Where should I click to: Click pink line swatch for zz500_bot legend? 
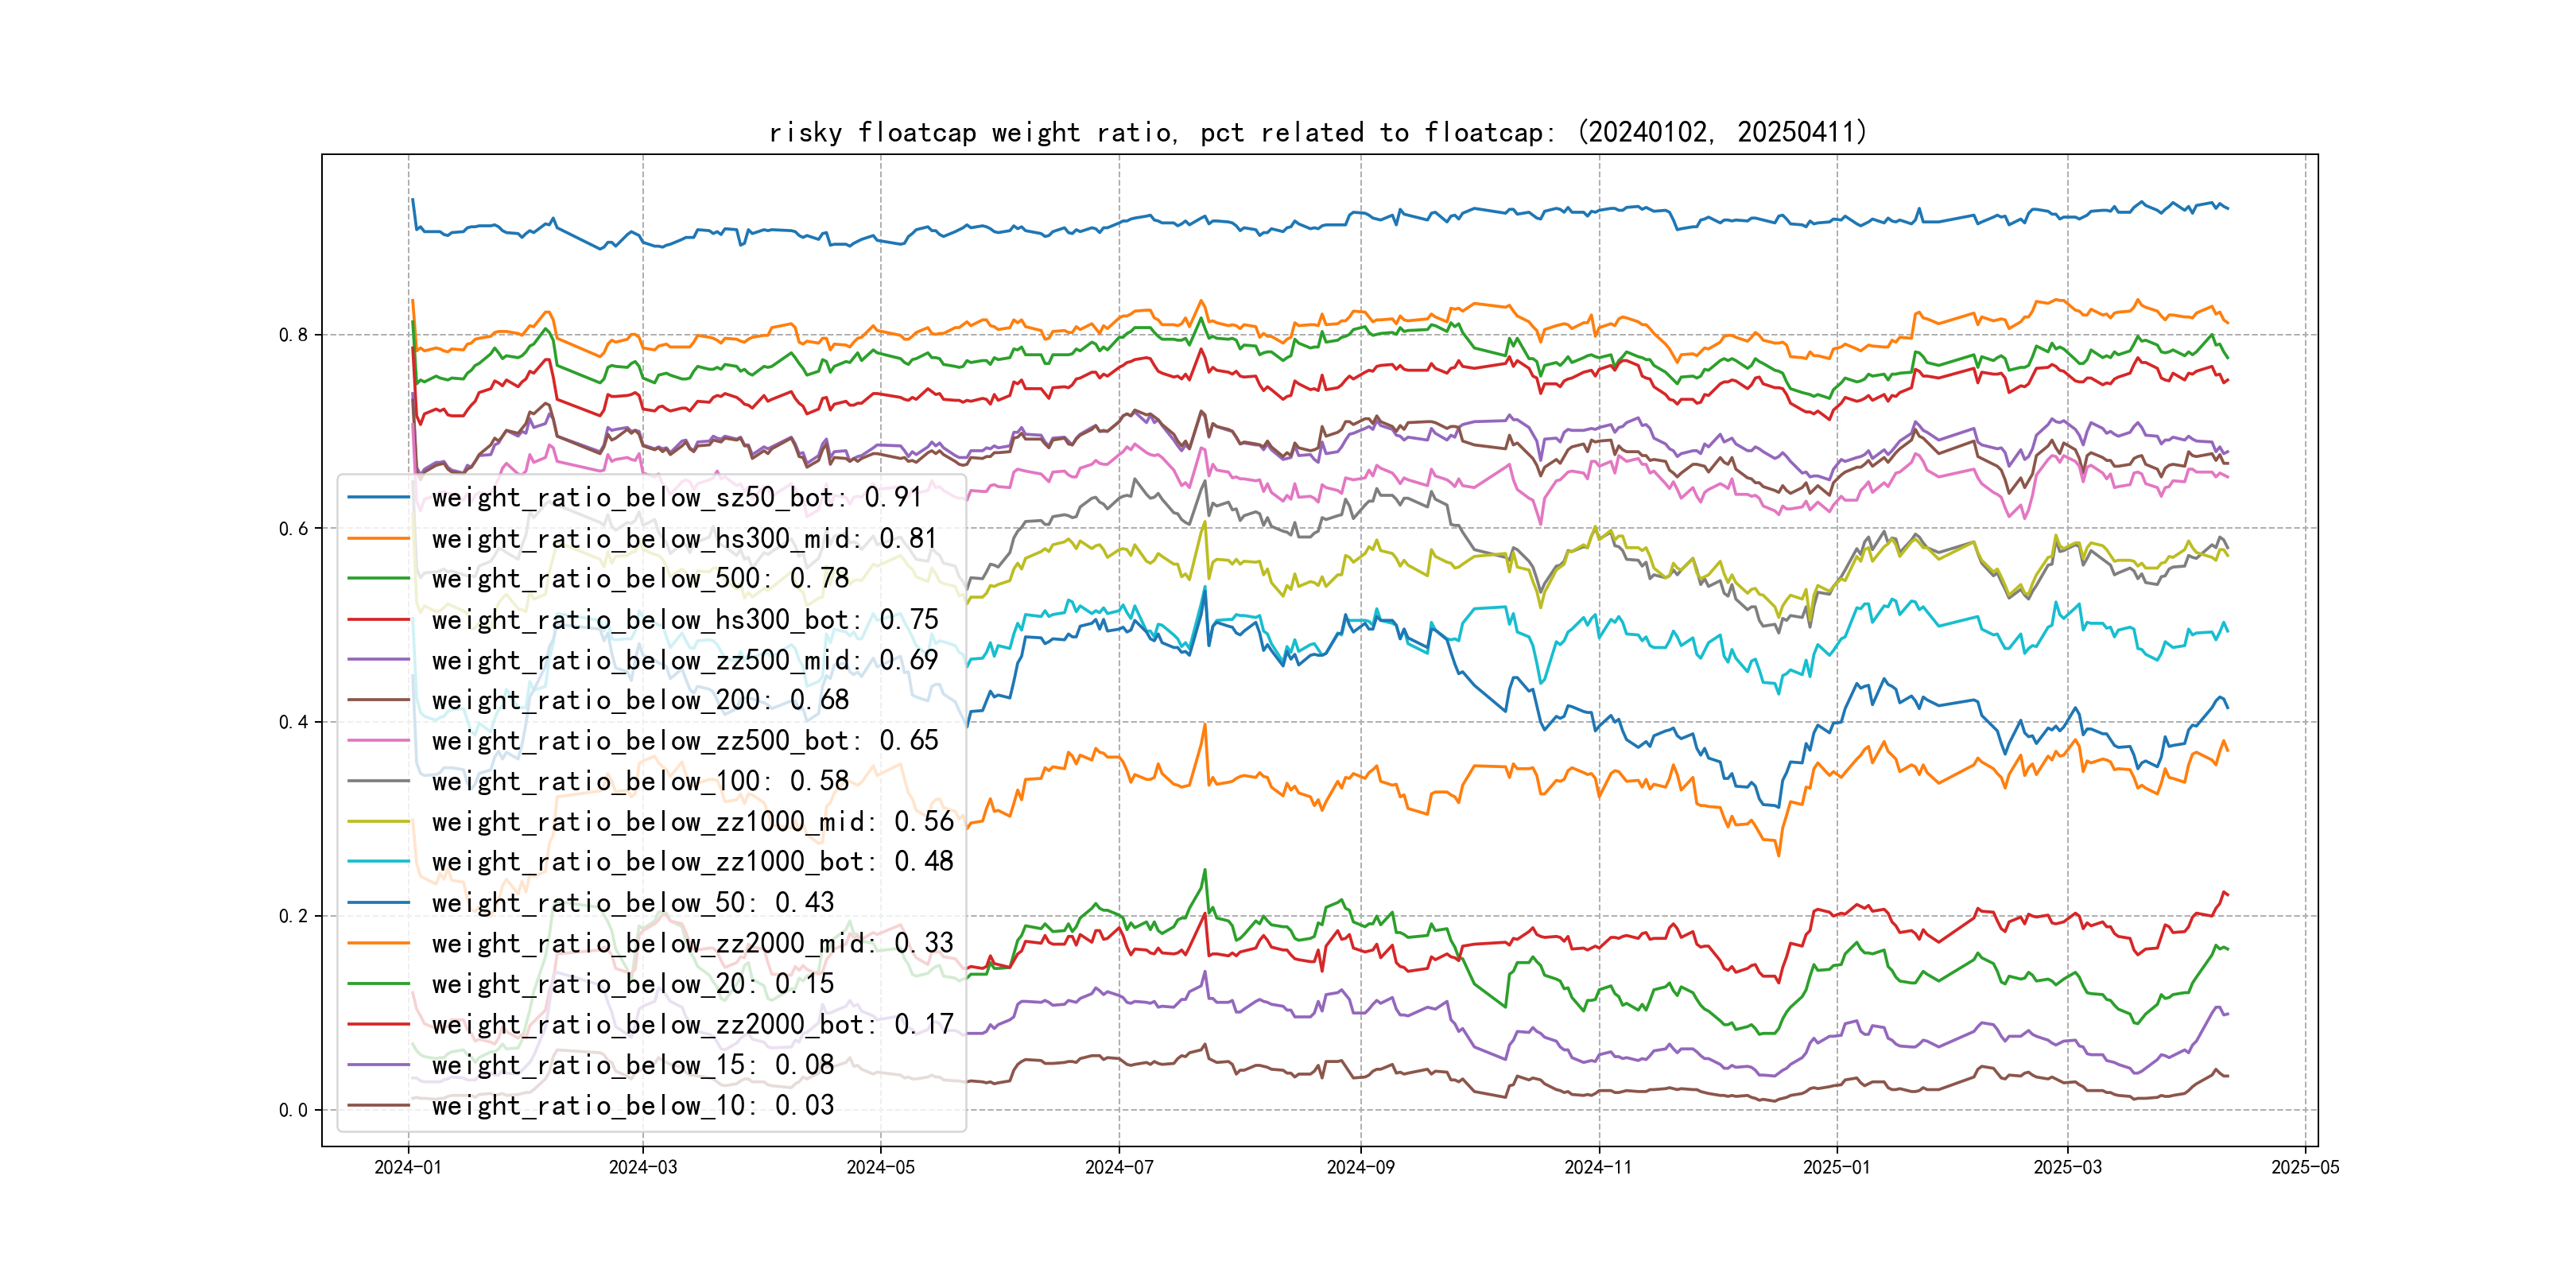378,741
